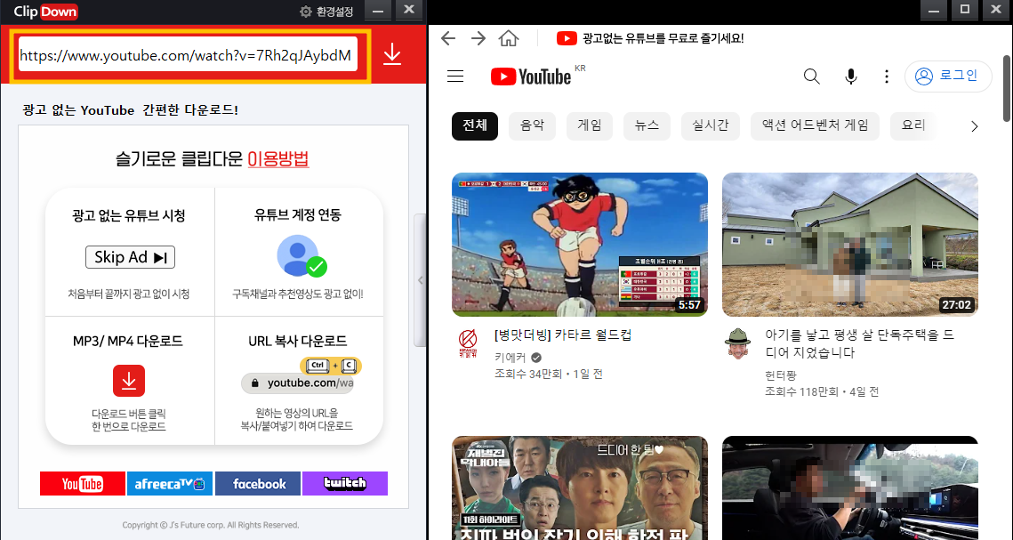Show more filter chips with right chevron
The width and height of the screenshot is (1013, 540).
[974, 126]
